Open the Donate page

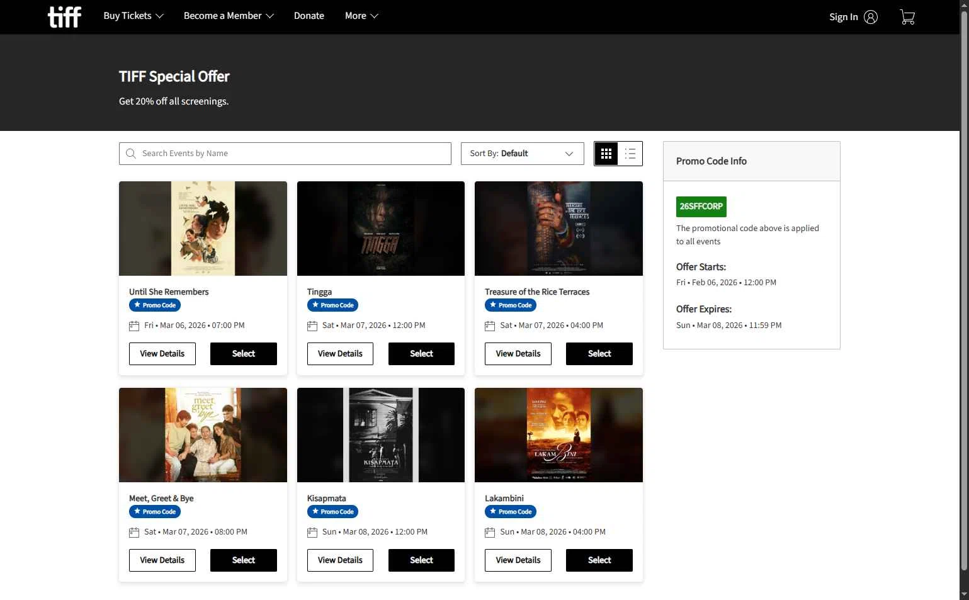[x=309, y=16]
